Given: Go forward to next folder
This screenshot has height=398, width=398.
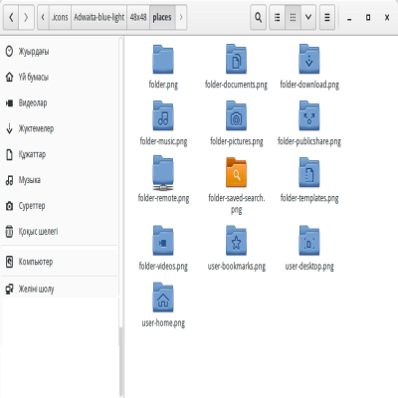Looking at the screenshot, I should point(26,17).
